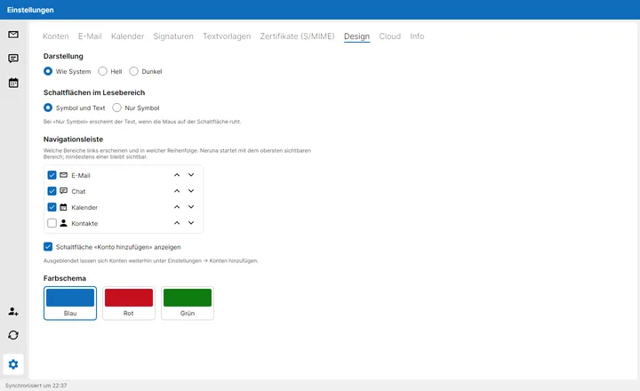Choose Nur Symbol for buttons

point(116,108)
